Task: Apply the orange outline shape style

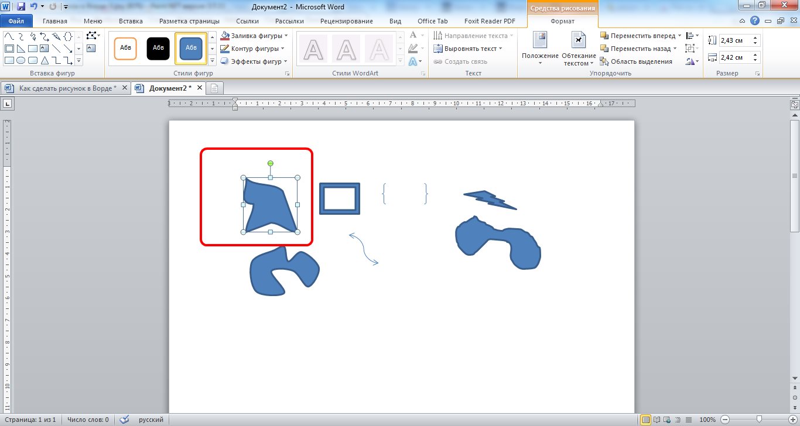Action: click(x=125, y=48)
